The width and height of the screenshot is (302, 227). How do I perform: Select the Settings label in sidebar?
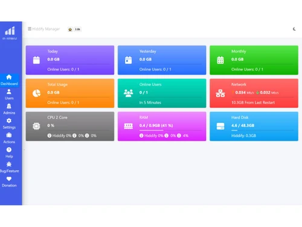click(9, 127)
